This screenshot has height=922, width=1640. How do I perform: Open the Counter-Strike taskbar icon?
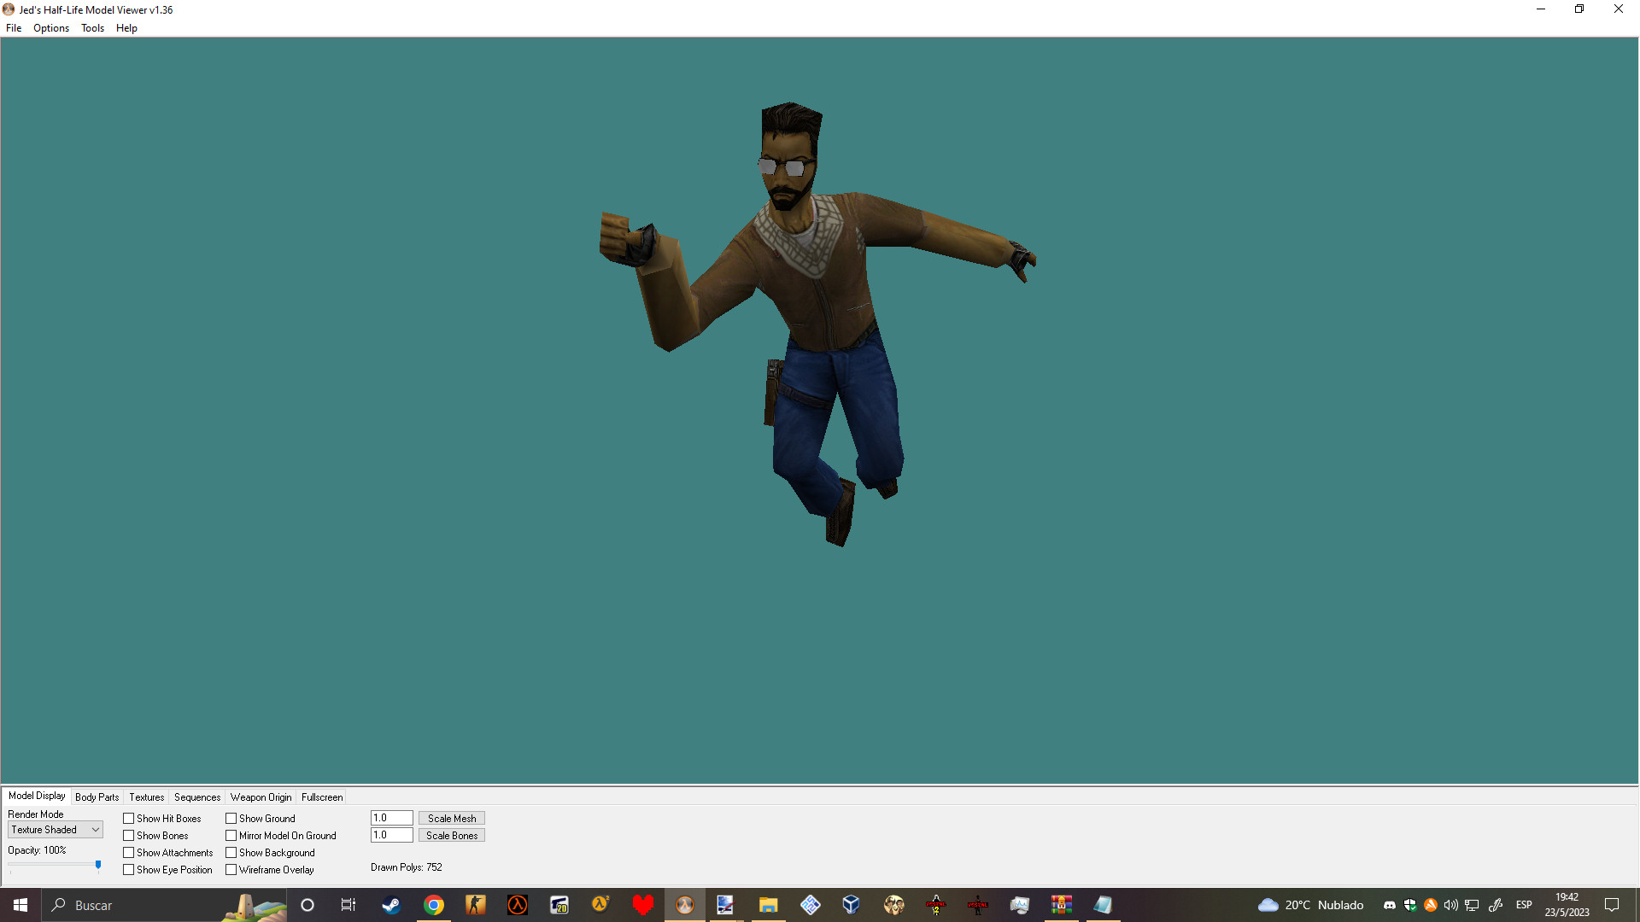tap(476, 905)
